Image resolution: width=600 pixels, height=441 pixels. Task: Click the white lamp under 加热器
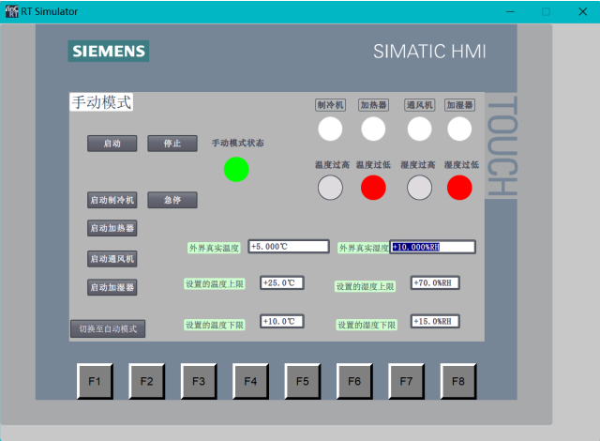coord(373,129)
